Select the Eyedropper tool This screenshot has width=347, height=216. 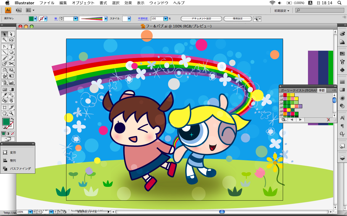pos(5,95)
